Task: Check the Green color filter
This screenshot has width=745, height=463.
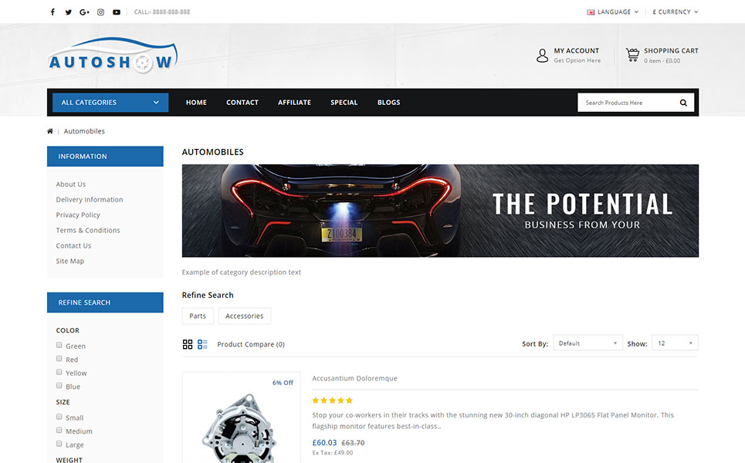Action: click(x=59, y=345)
